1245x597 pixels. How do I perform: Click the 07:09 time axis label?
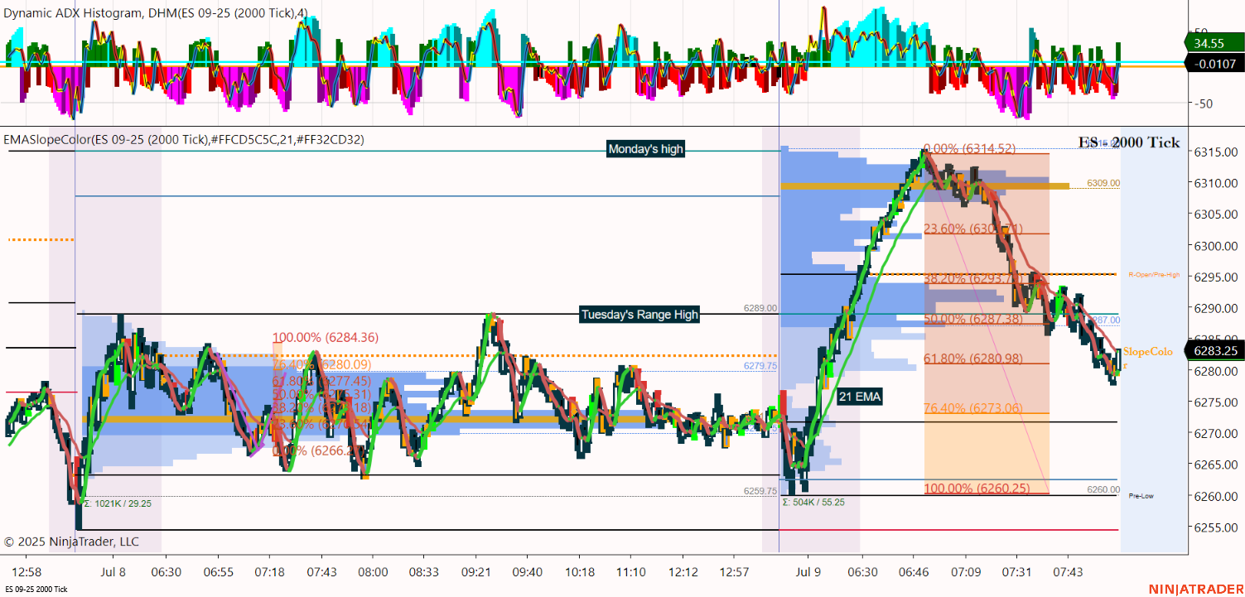(966, 572)
